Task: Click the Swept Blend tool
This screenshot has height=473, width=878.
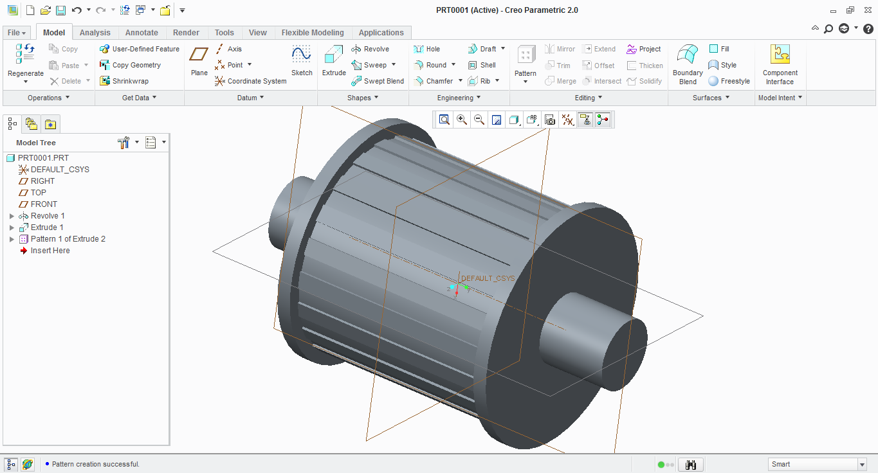Action: (378, 81)
